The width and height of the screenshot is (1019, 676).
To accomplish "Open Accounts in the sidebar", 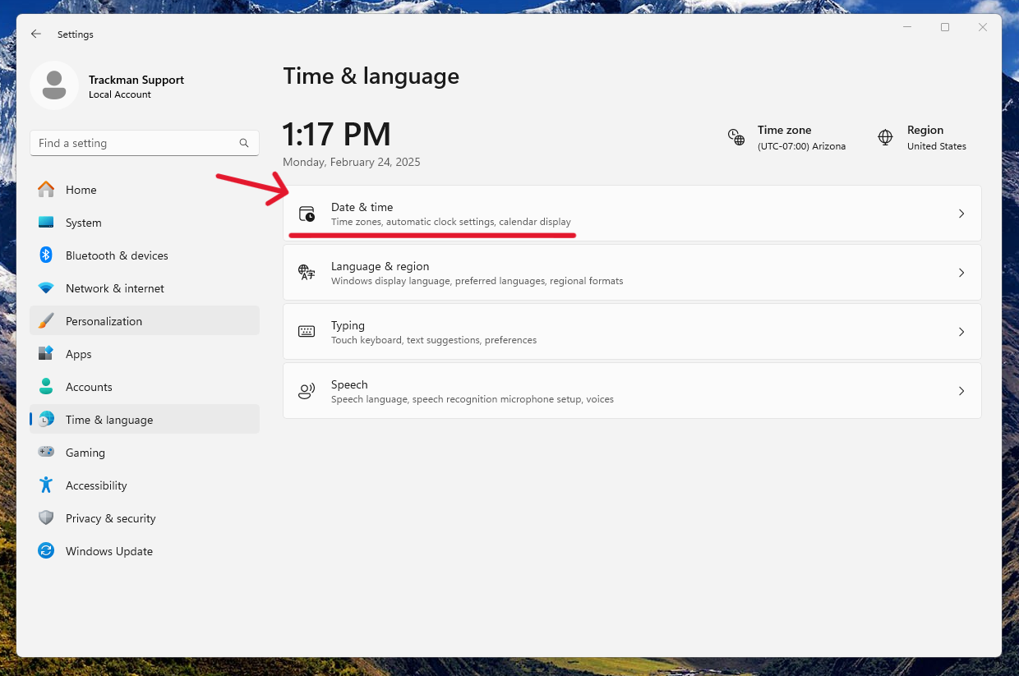I will pos(145,387).
